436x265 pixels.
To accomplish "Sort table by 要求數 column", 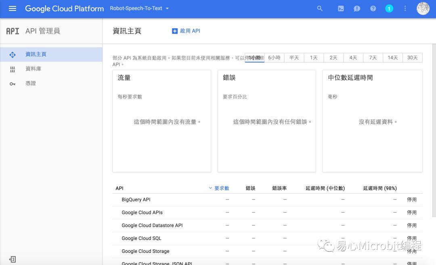I will pos(219,188).
